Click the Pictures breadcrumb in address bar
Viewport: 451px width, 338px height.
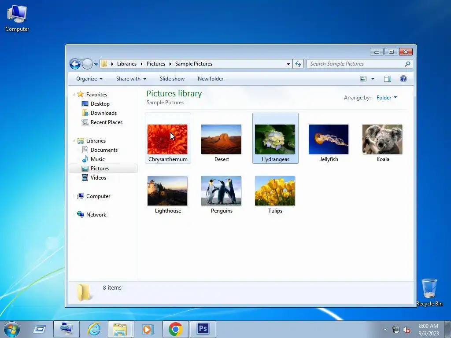click(155, 64)
